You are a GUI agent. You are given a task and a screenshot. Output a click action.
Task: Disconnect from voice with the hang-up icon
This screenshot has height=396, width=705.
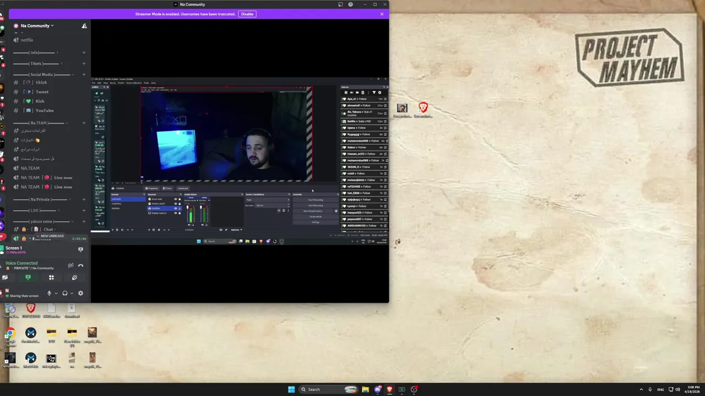(x=80, y=265)
